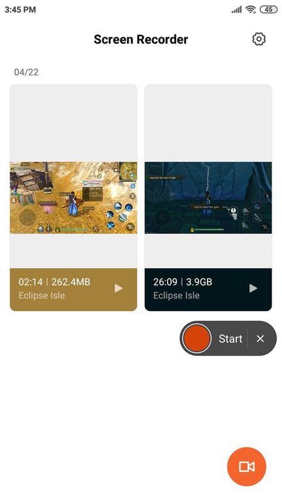
Task: Tap the Screen Recorder title
Action: click(x=141, y=39)
